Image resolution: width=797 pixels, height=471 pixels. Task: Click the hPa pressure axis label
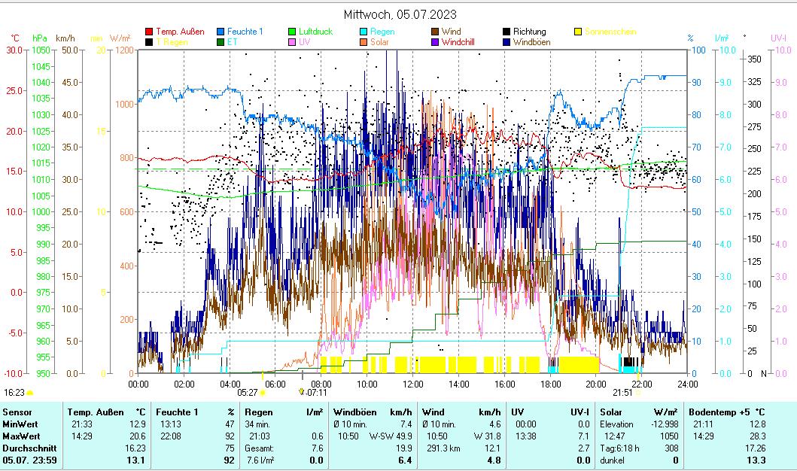pos(39,38)
